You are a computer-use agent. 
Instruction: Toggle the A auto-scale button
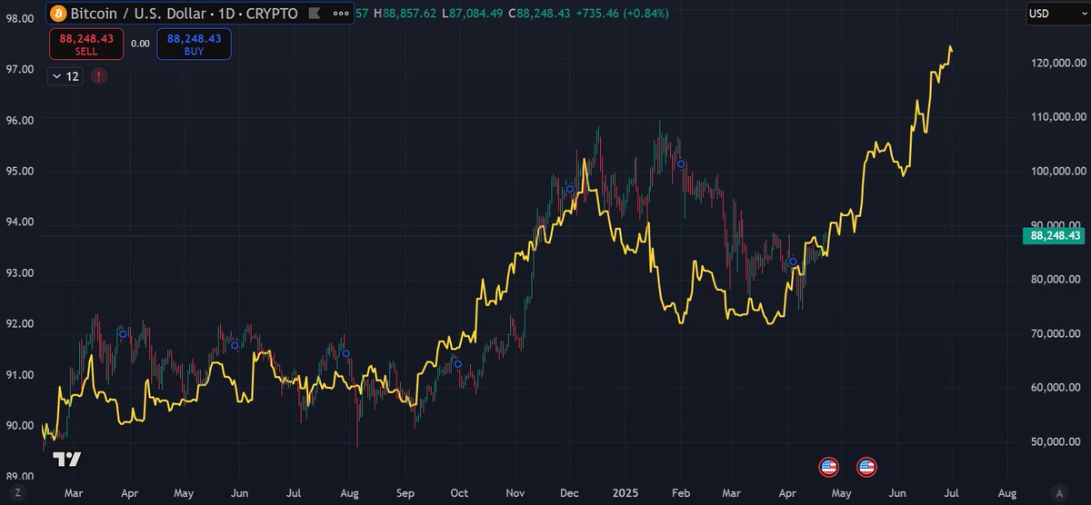[x=1057, y=492]
